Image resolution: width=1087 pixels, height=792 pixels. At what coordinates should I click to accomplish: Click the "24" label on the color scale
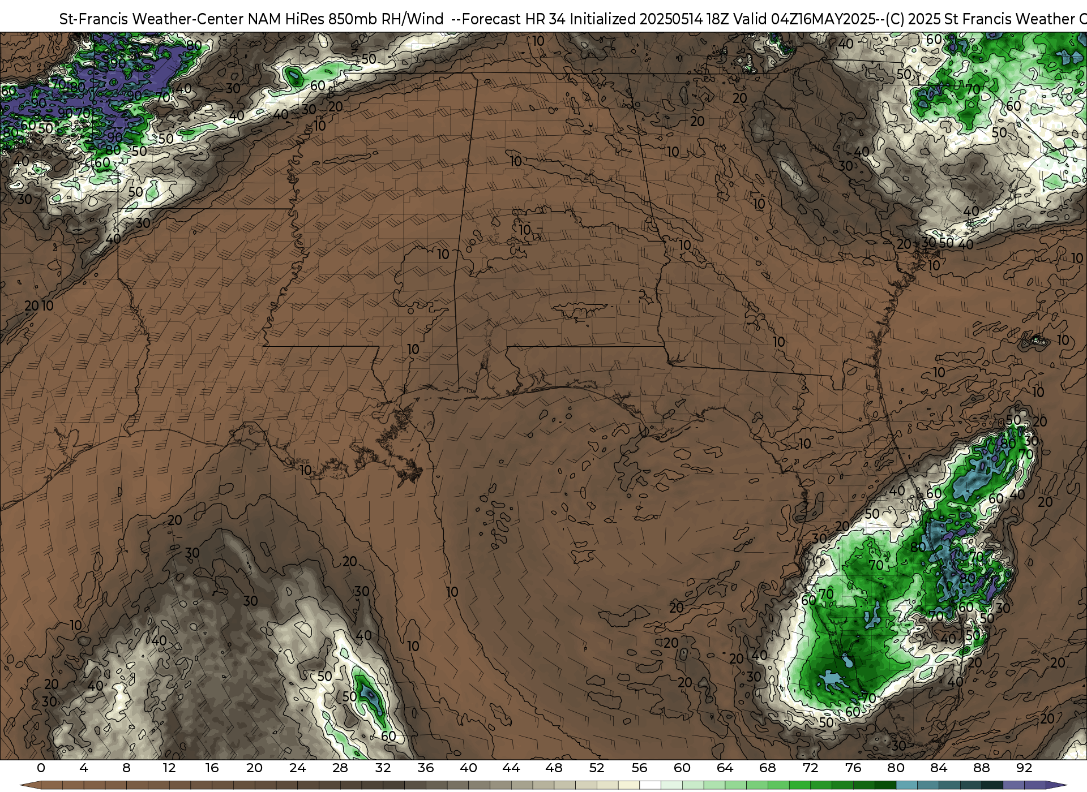297,768
